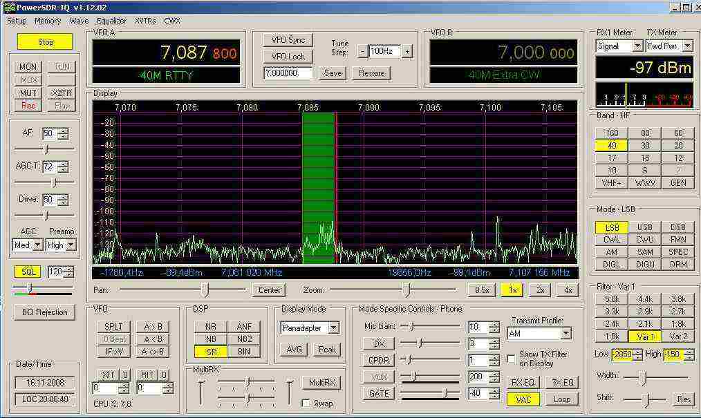Set the display zoom to 2x
The image size is (701, 418).
coord(539,290)
